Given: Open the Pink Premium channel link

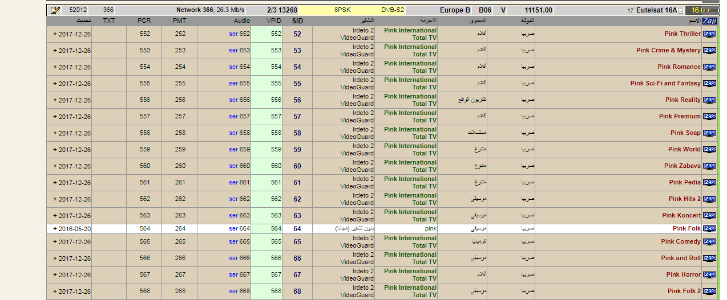Looking at the screenshot, I should click(680, 117).
